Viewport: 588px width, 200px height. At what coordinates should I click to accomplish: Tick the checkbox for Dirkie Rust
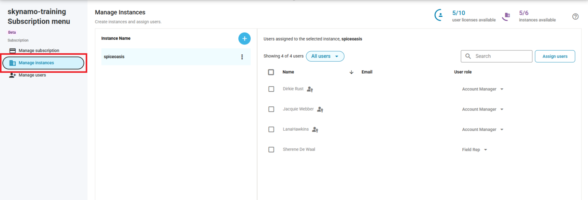tap(271, 89)
